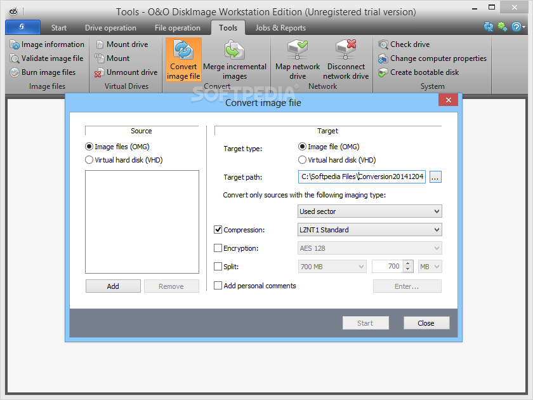Open the help question mark icon
533x400 pixels.
(516, 27)
